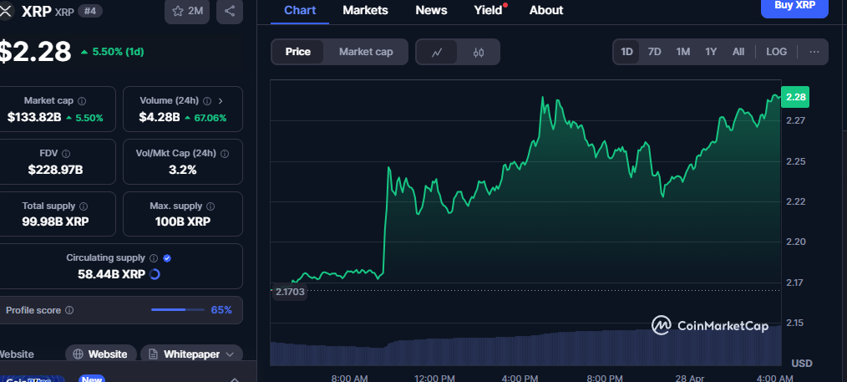Click the 58.44B XRP circulating supply value
The width and height of the screenshot is (847, 382).
111,274
